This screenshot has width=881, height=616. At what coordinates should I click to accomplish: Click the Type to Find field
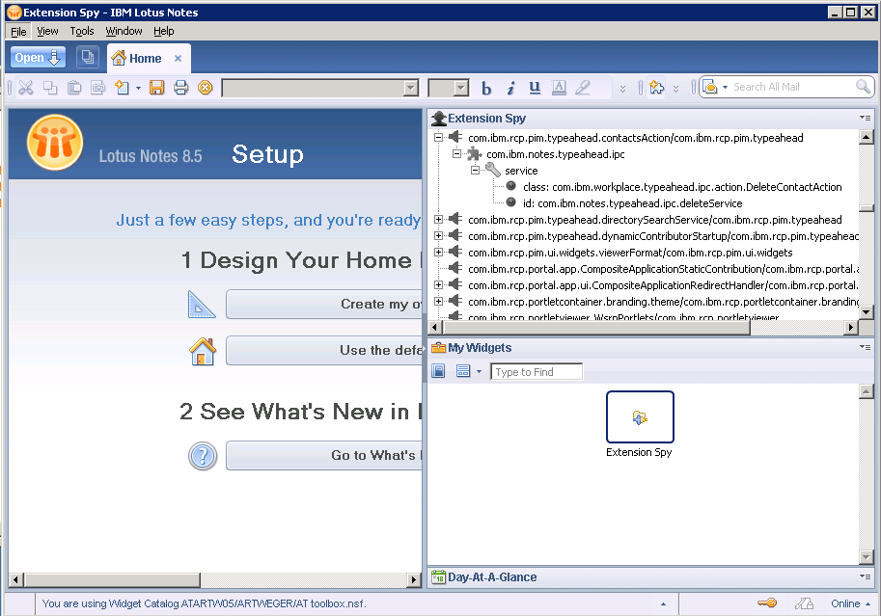pyautogui.click(x=537, y=372)
